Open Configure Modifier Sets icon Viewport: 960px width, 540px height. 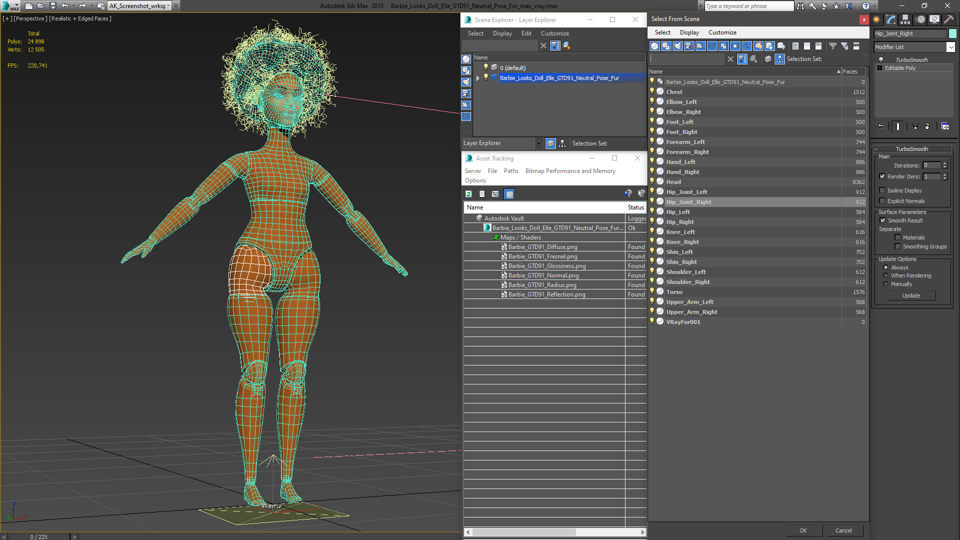point(945,126)
